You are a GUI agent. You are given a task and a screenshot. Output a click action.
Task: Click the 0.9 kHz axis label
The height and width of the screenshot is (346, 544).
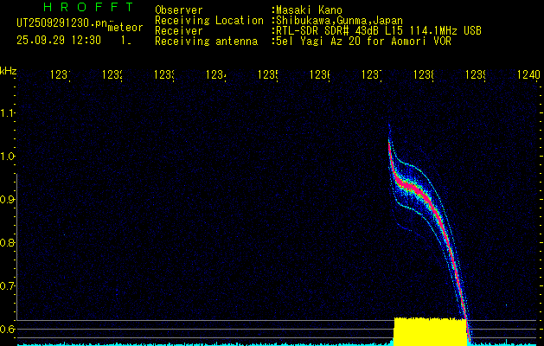click(9, 200)
